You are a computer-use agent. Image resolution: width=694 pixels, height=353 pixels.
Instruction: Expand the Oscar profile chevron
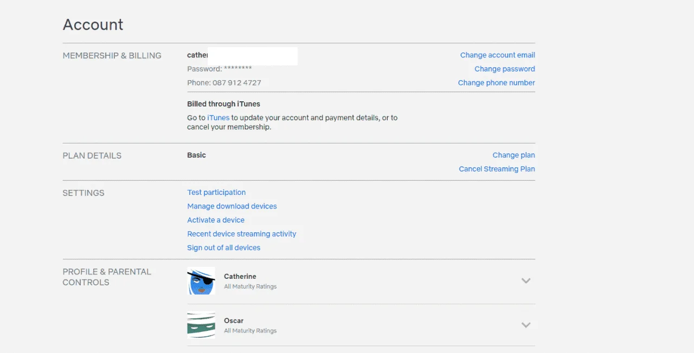click(525, 325)
